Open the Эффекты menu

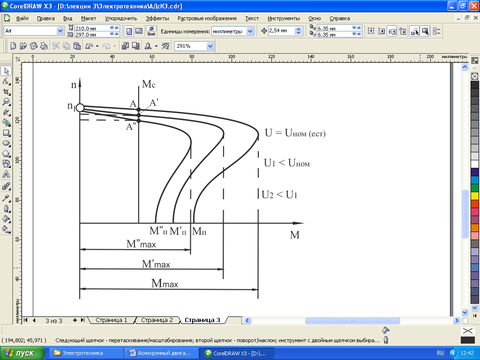coord(157,18)
